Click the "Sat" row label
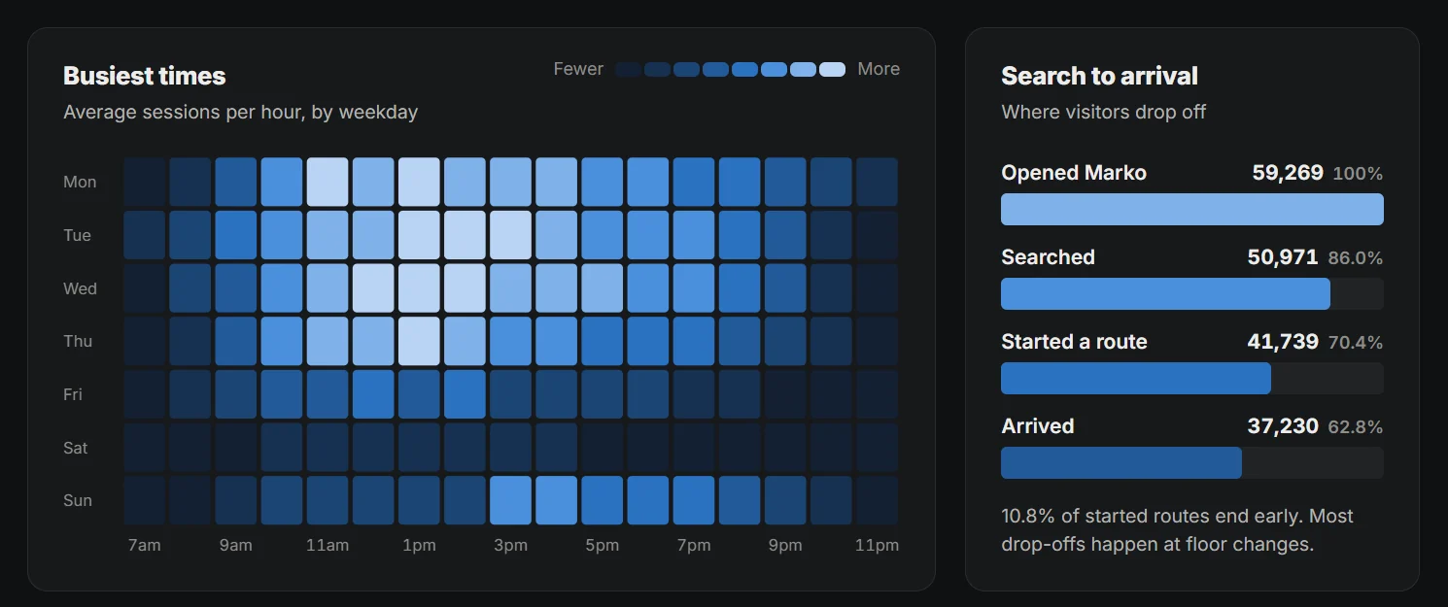1448x607 pixels. pos(76,448)
